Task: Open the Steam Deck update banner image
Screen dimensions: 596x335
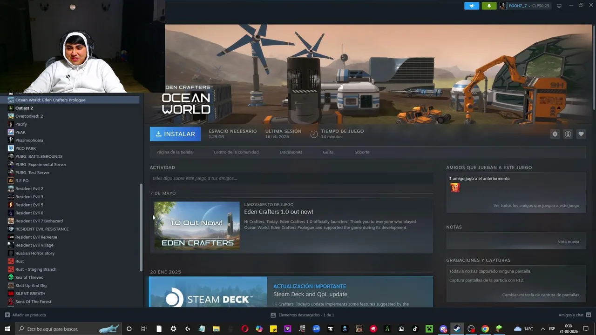Action: click(x=208, y=292)
